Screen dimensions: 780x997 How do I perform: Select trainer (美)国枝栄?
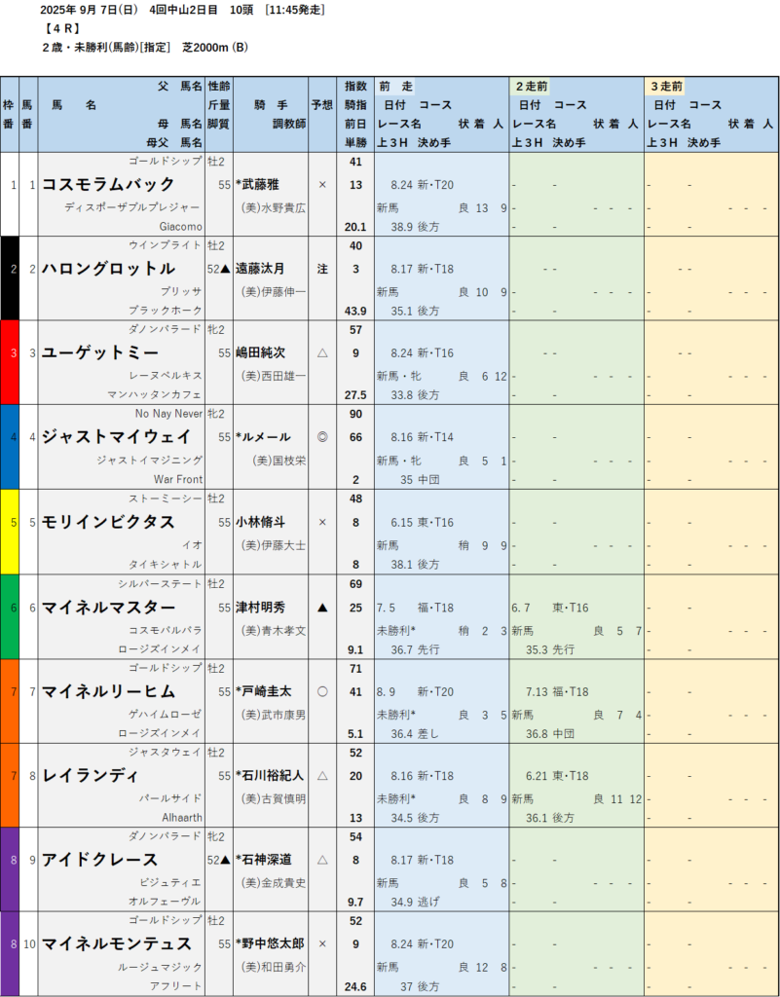tap(279, 461)
